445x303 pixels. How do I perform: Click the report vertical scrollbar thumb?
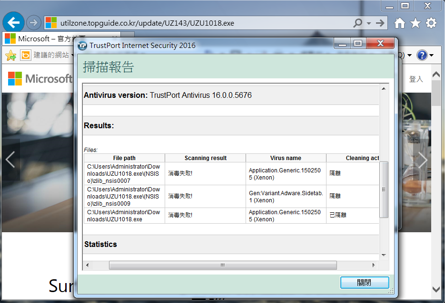pos(384,189)
